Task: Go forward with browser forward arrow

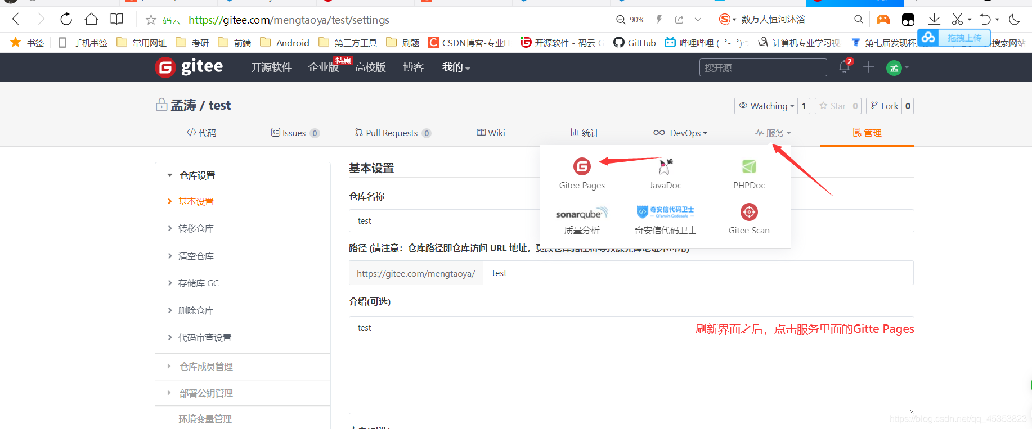Action: point(41,20)
